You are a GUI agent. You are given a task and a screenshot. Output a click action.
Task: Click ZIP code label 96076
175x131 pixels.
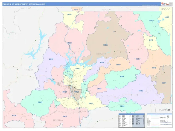pyautogui.click(x=14, y=115)
